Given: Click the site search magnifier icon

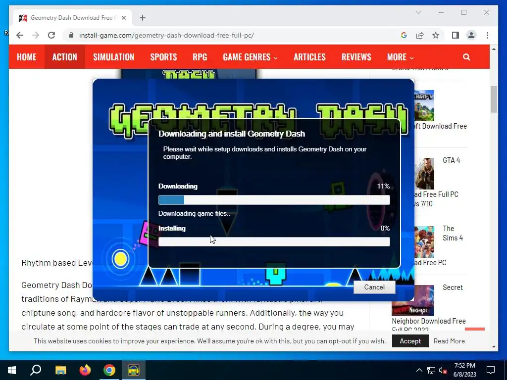Looking at the screenshot, I should (x=466, y=57).
